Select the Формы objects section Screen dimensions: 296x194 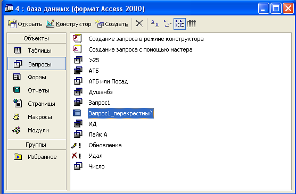point(37,77)
